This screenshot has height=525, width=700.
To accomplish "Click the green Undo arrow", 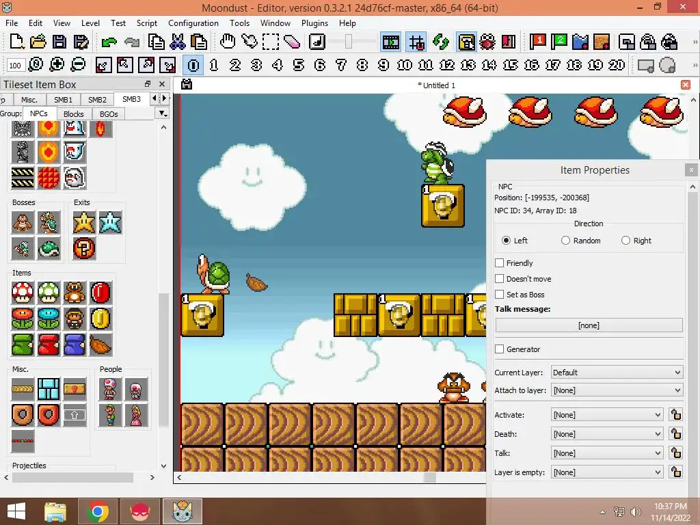I will pos(109,42).
